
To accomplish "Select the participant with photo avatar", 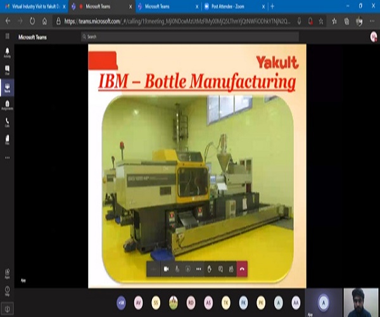I will point(174,302).
